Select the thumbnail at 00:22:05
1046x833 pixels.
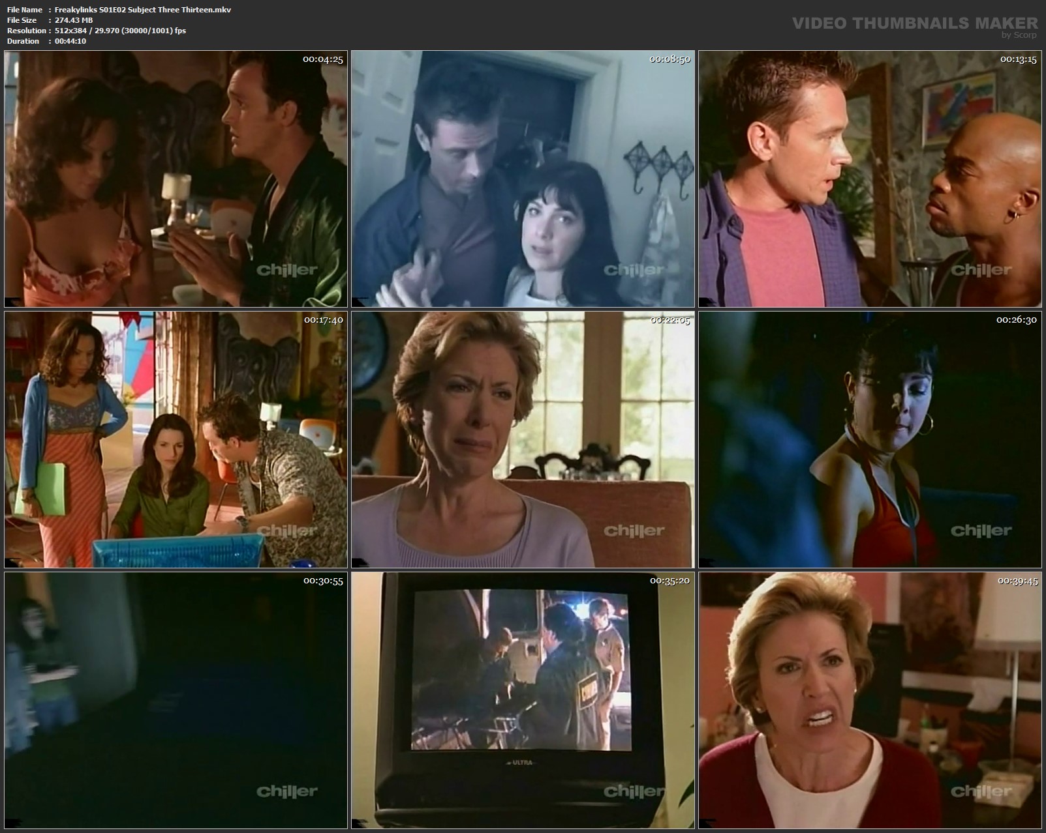(x=523, y=439)
